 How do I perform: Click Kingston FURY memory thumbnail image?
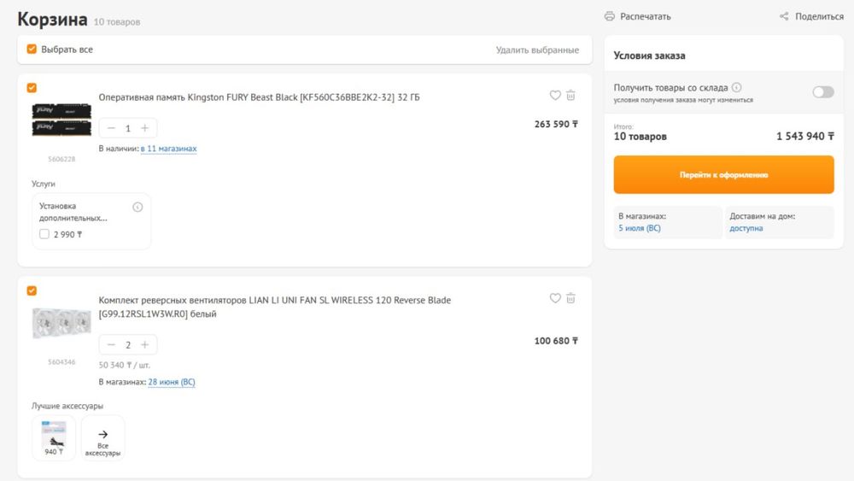click(61, 120)
